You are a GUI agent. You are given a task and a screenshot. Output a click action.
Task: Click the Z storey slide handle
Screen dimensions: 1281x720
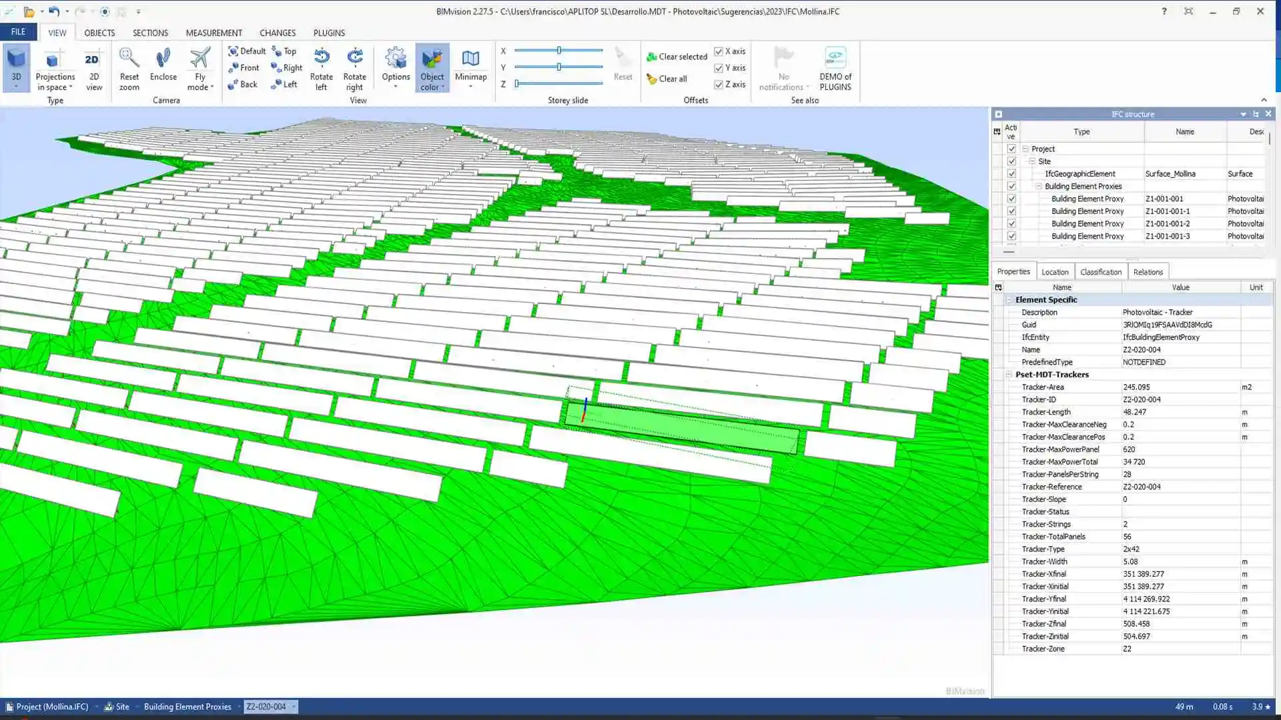coord(517,84)
